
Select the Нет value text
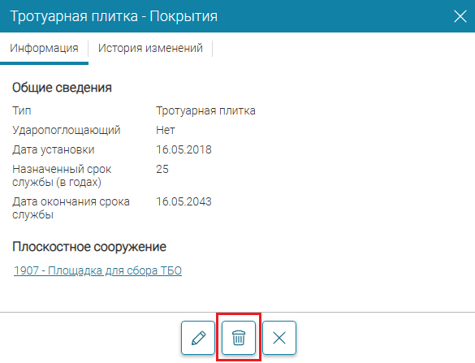(x=166, y=130)
